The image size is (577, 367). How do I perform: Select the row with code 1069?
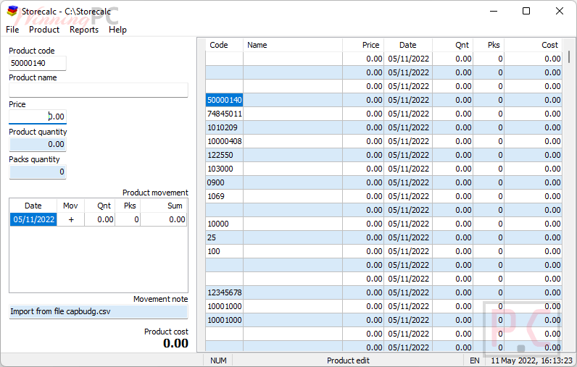pos(383,196)
